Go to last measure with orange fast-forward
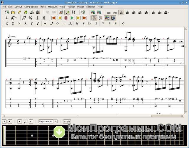This screenshot has height=148, width=189. 84,18
